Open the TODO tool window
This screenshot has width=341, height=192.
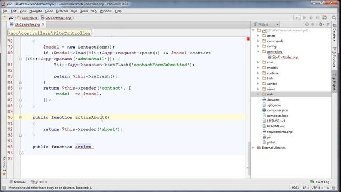tap(39, 182)
